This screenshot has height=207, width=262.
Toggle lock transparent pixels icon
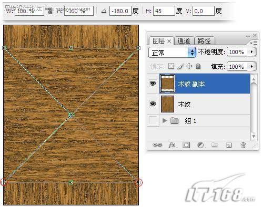tap(171, 66)
